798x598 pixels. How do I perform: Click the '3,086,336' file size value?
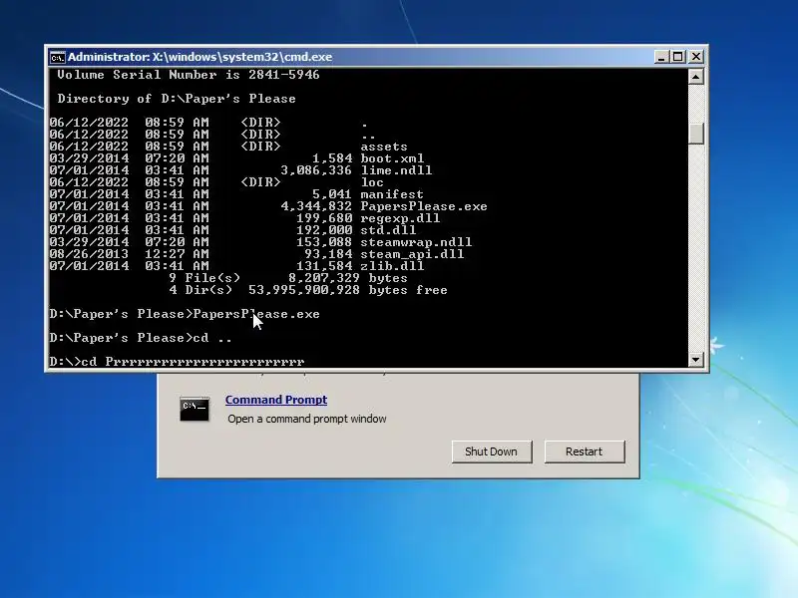click(x=316, y=170)
